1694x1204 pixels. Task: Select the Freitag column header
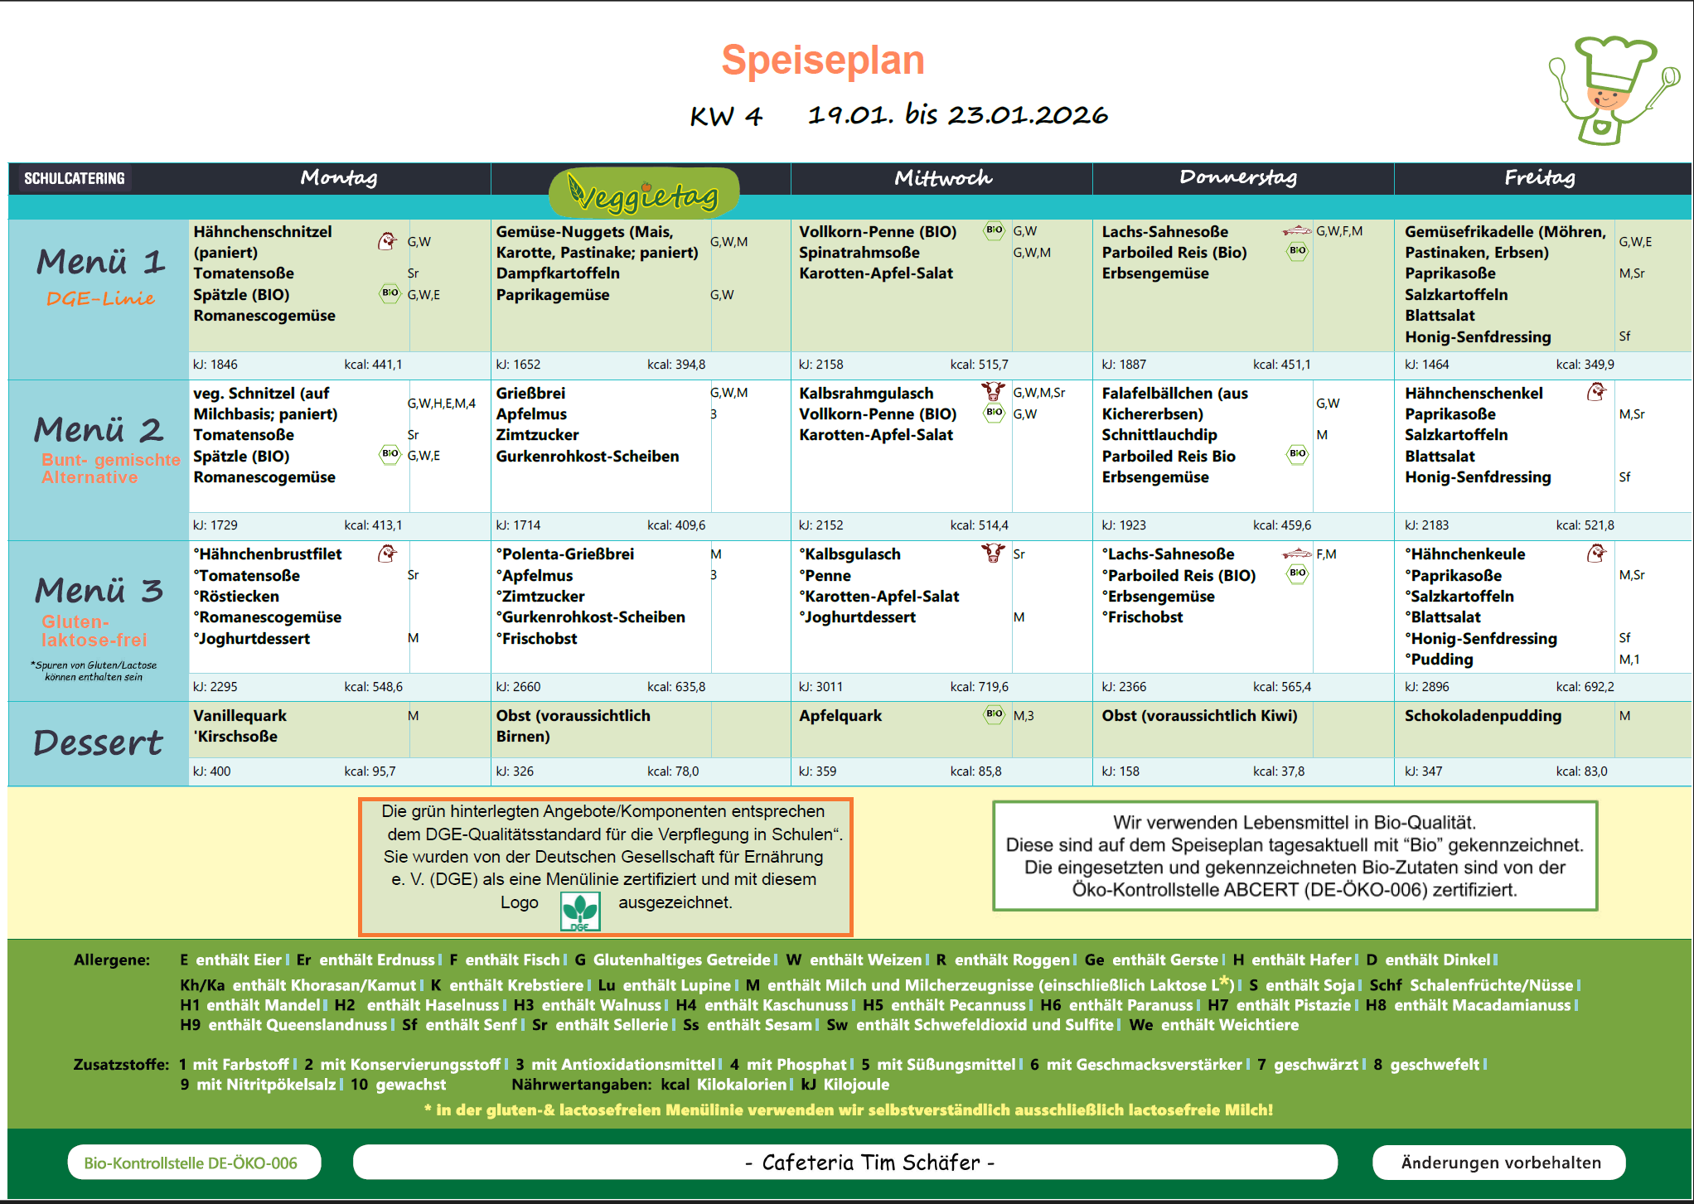point(1540,177)
